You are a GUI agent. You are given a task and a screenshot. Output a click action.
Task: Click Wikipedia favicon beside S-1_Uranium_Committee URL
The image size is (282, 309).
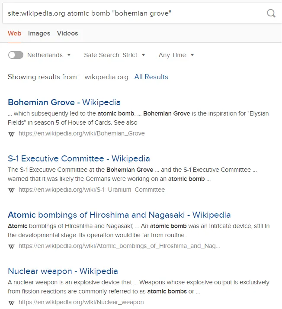(11, 190)
